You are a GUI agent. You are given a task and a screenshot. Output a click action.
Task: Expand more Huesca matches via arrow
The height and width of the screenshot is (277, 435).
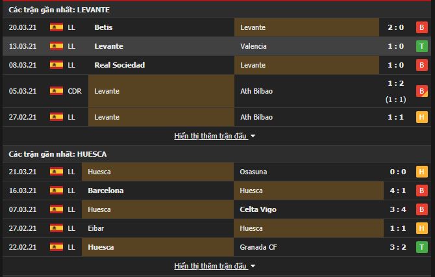253,266
